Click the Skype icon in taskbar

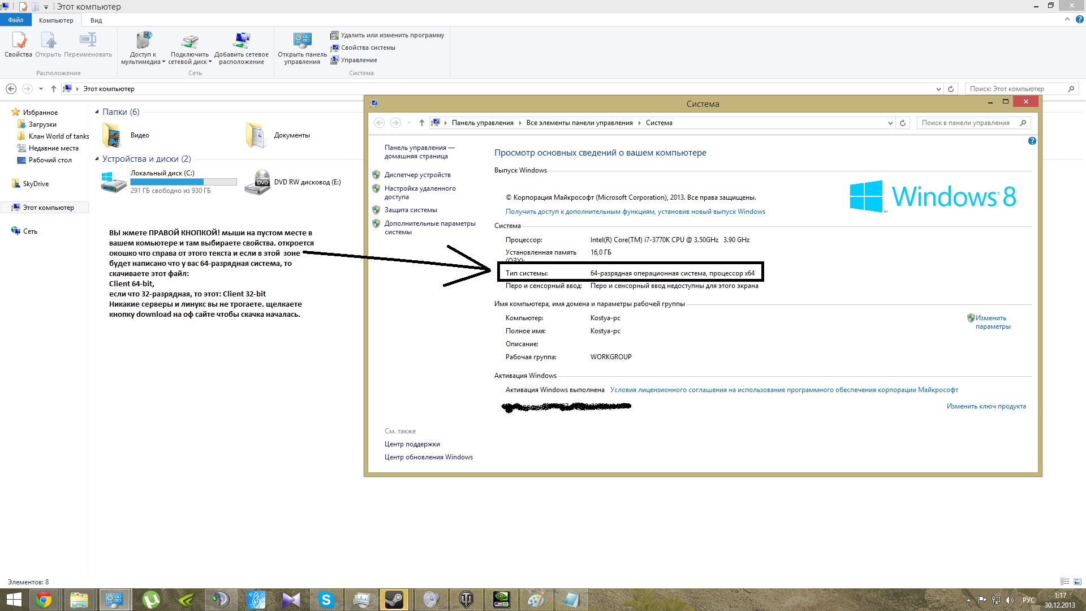coord(326,599)
